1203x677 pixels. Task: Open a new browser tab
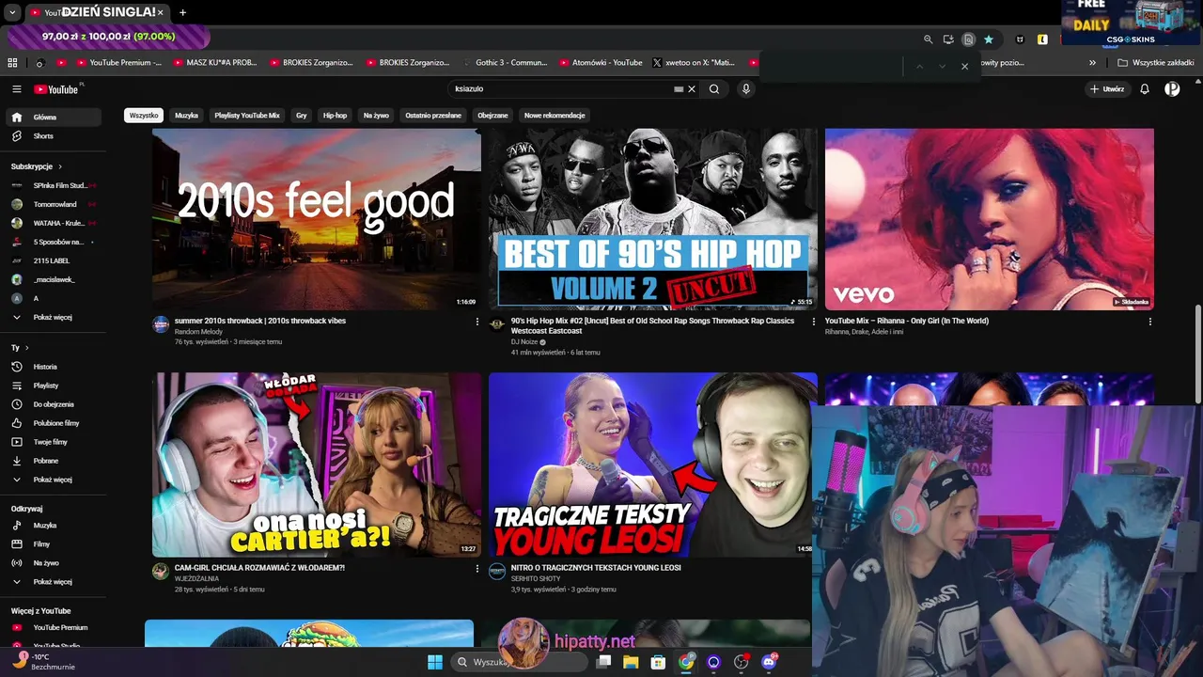182,12
